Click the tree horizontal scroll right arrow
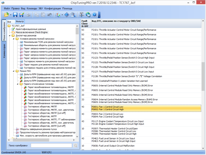206x155 pixels. [74, 140]
